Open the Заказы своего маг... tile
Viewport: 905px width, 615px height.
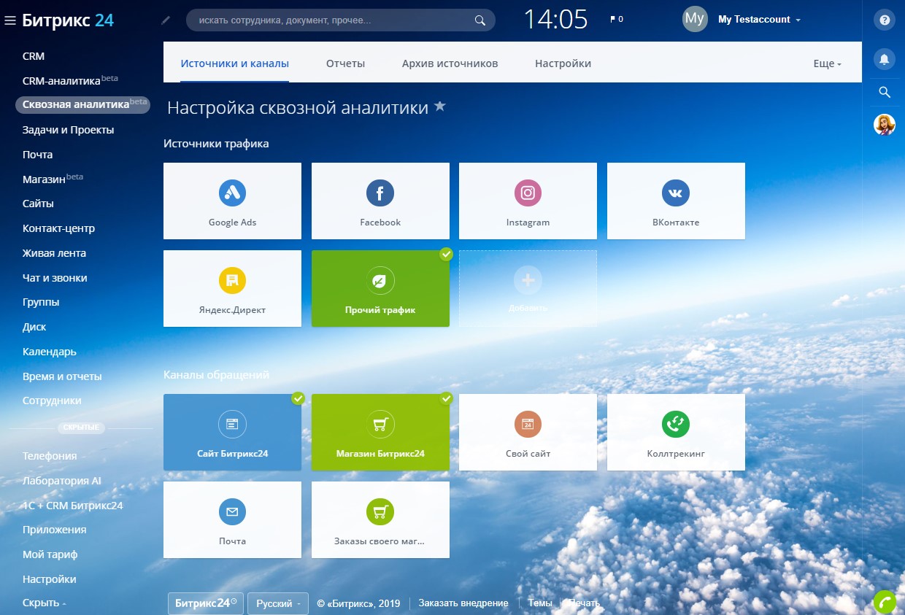tap(380, 519)
